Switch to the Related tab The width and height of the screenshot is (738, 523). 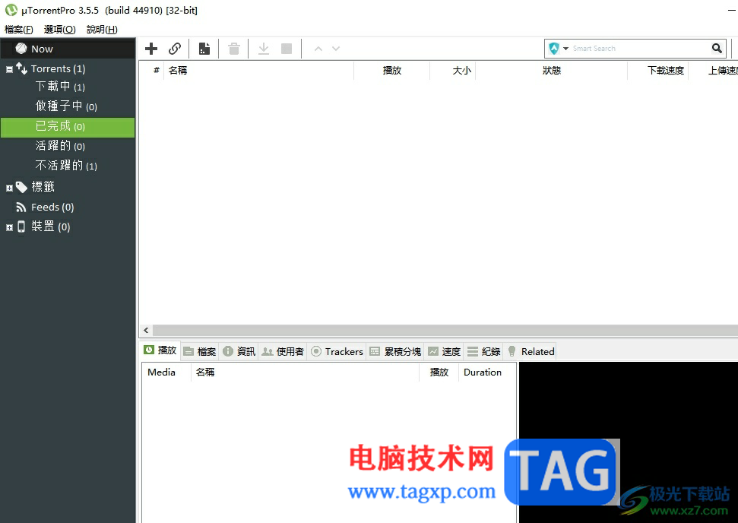point(531,352)
